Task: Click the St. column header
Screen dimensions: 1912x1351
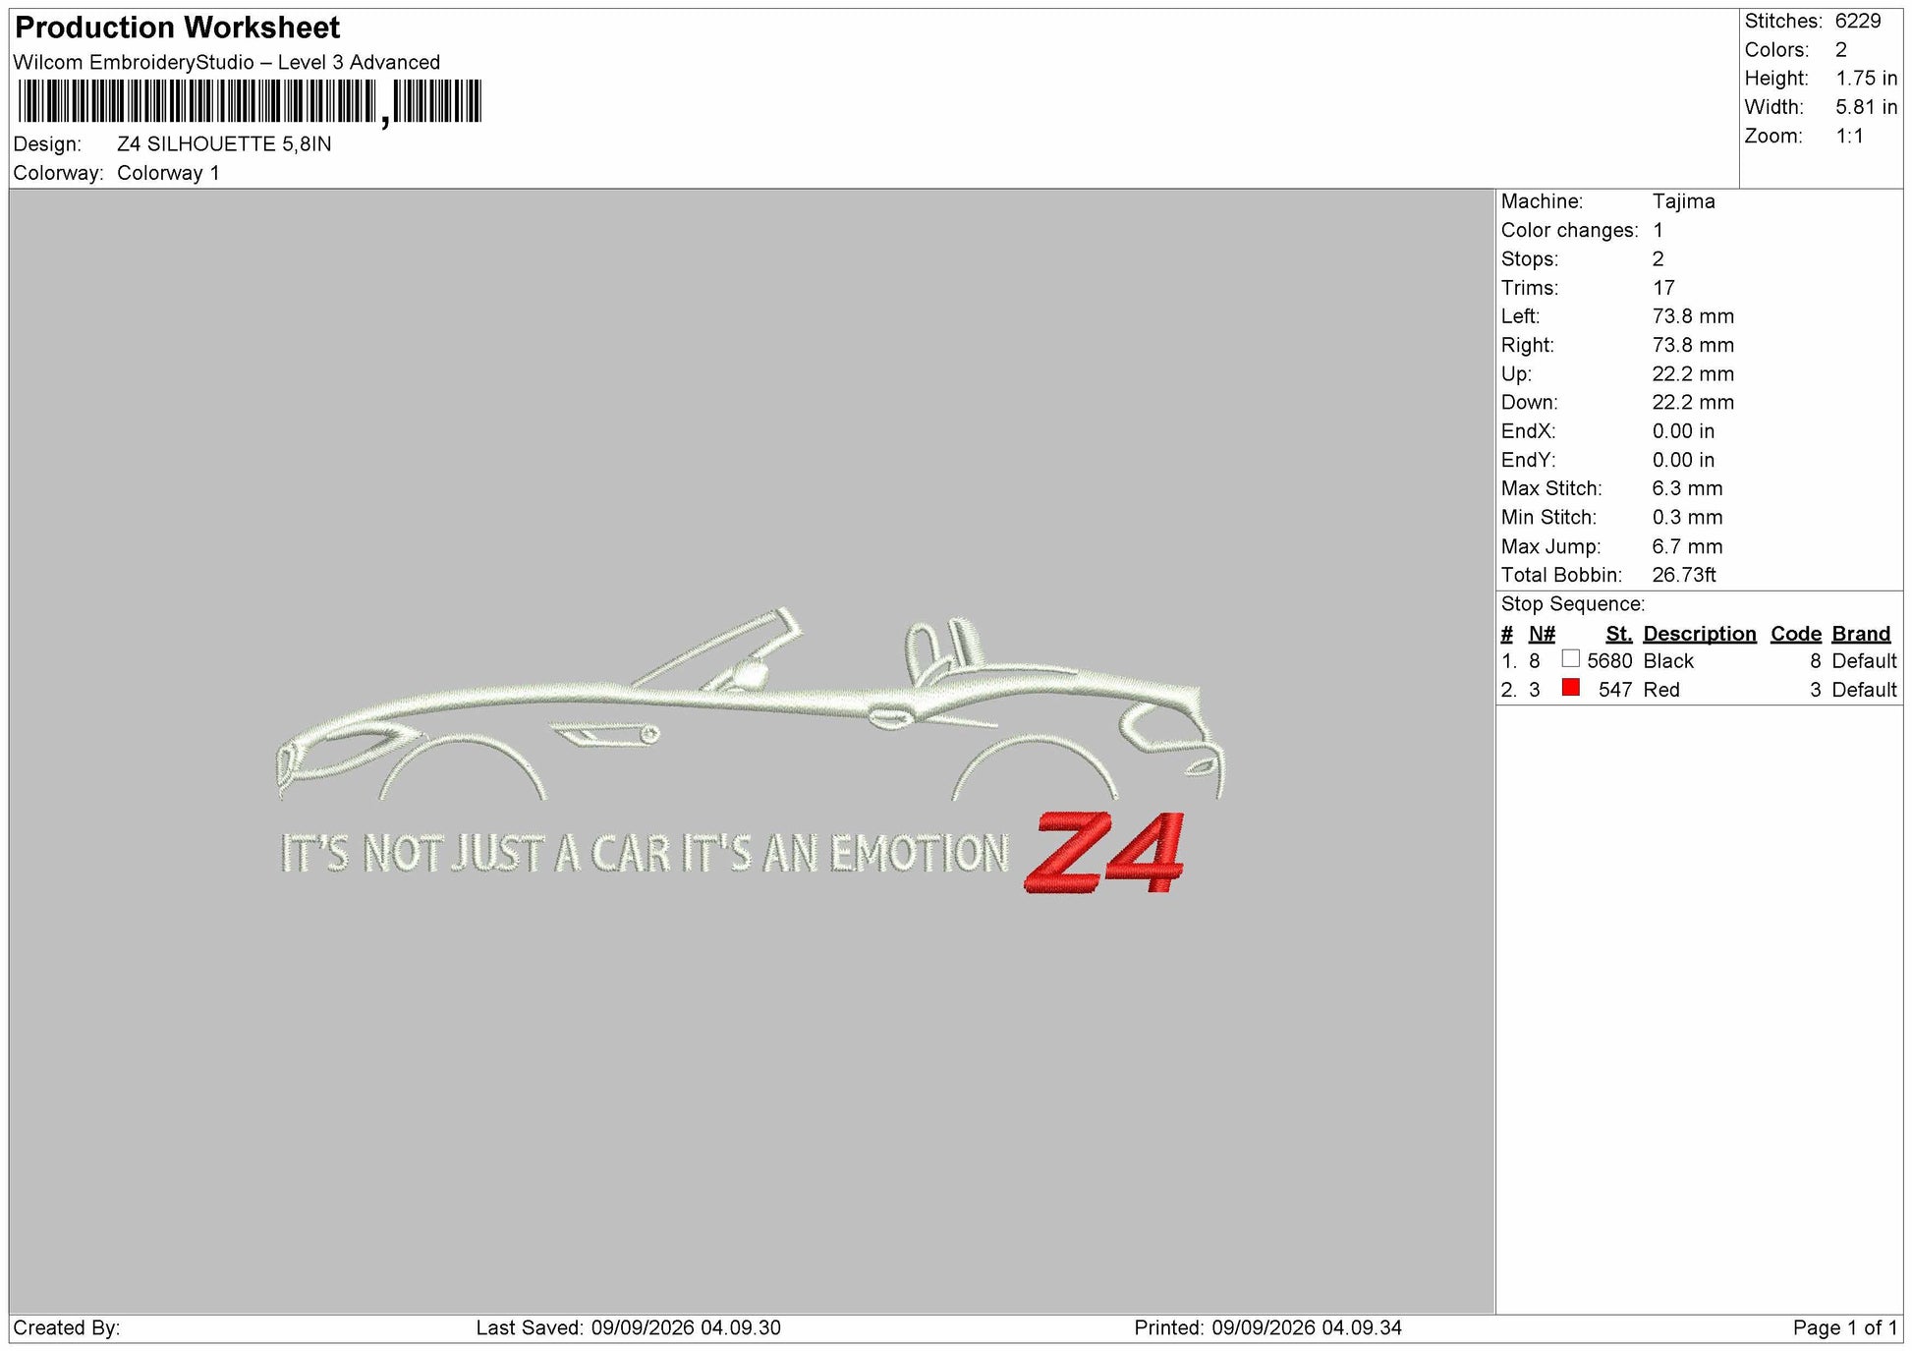Action: 1618,634
